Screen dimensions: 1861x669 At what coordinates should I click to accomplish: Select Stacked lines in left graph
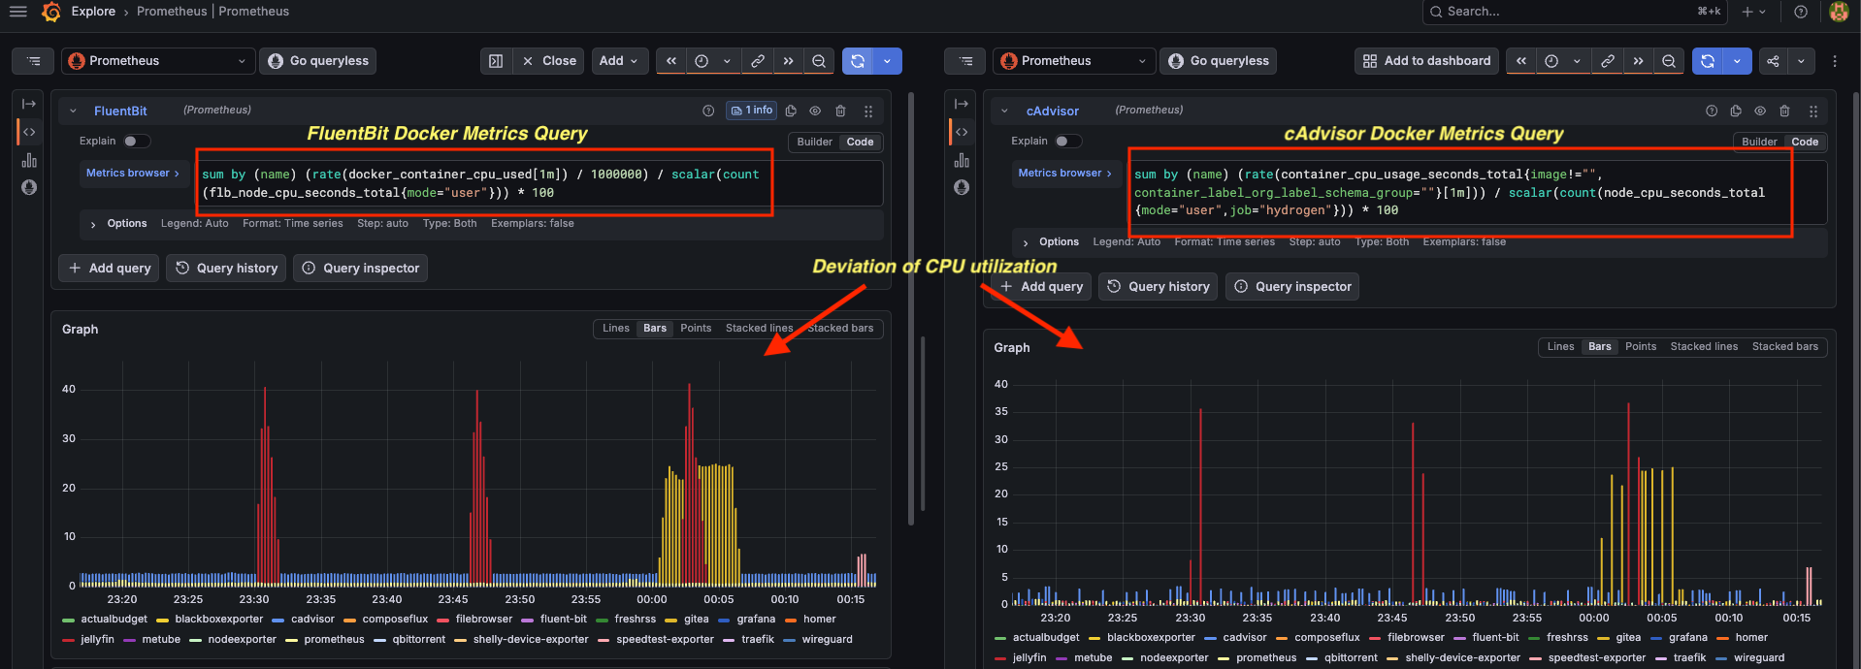coord(759,329)
